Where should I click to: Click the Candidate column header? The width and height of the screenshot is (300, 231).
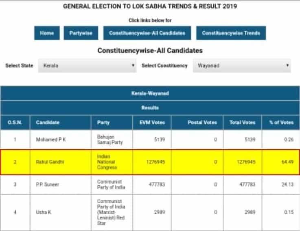[60, 122]
